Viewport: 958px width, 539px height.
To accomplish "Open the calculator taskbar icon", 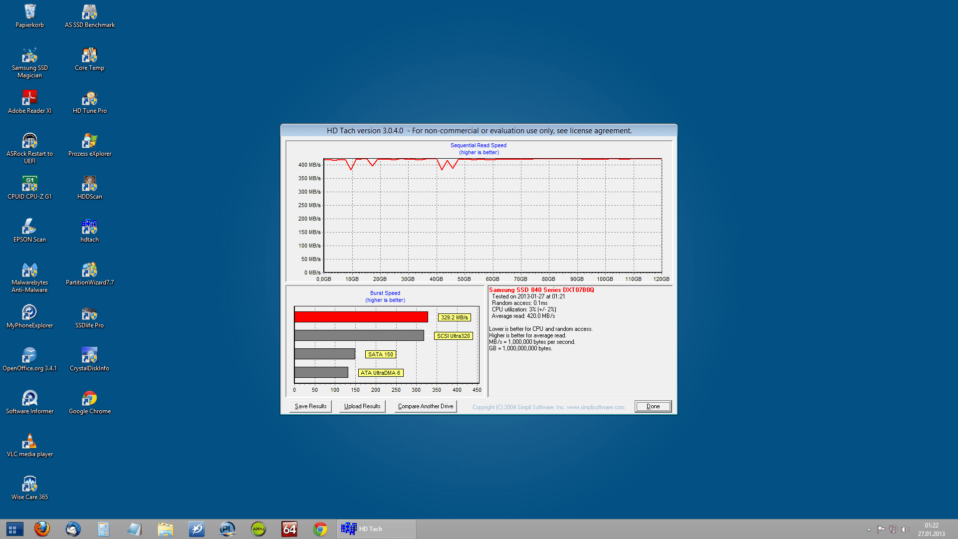I will point(104,529).
